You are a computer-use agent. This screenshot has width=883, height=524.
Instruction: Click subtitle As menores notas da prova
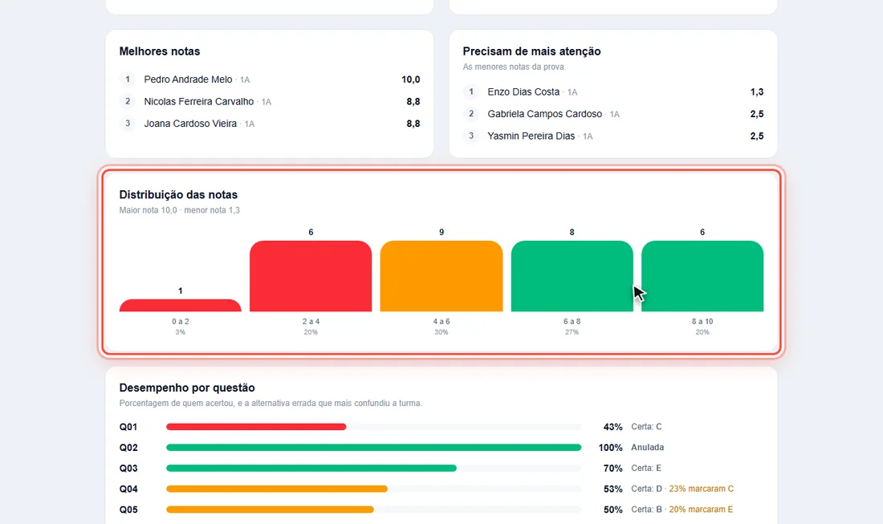[x=515, y=67]
